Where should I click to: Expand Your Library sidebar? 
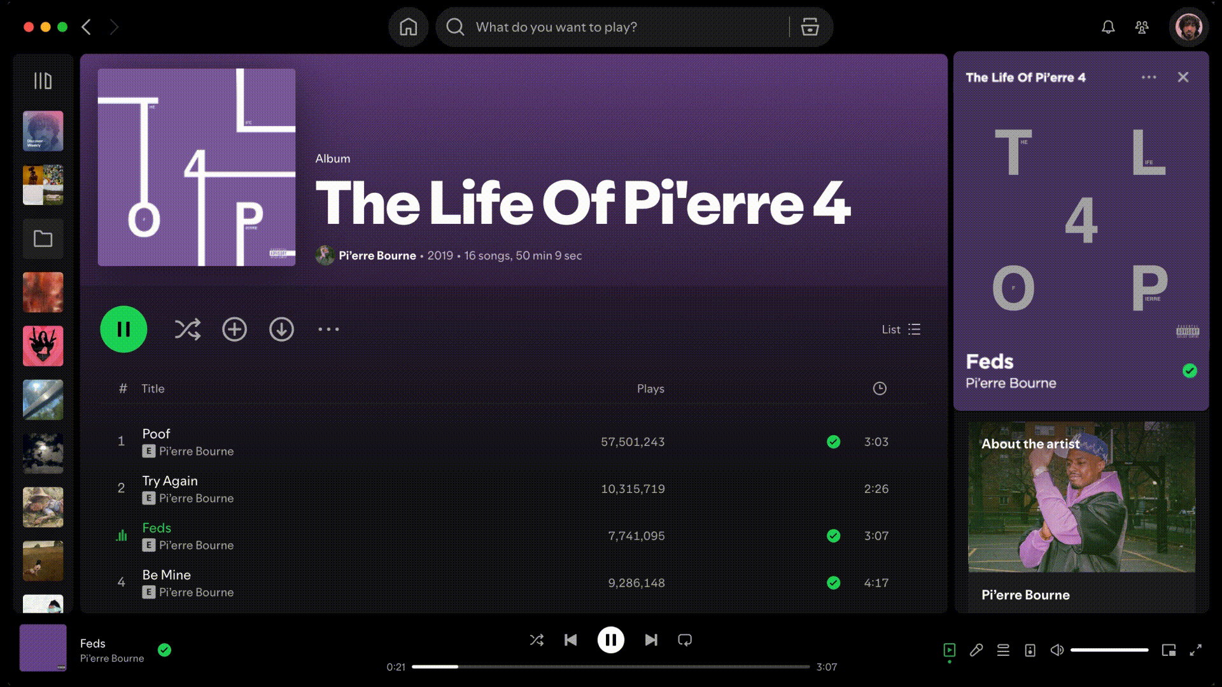click(43, 81)
